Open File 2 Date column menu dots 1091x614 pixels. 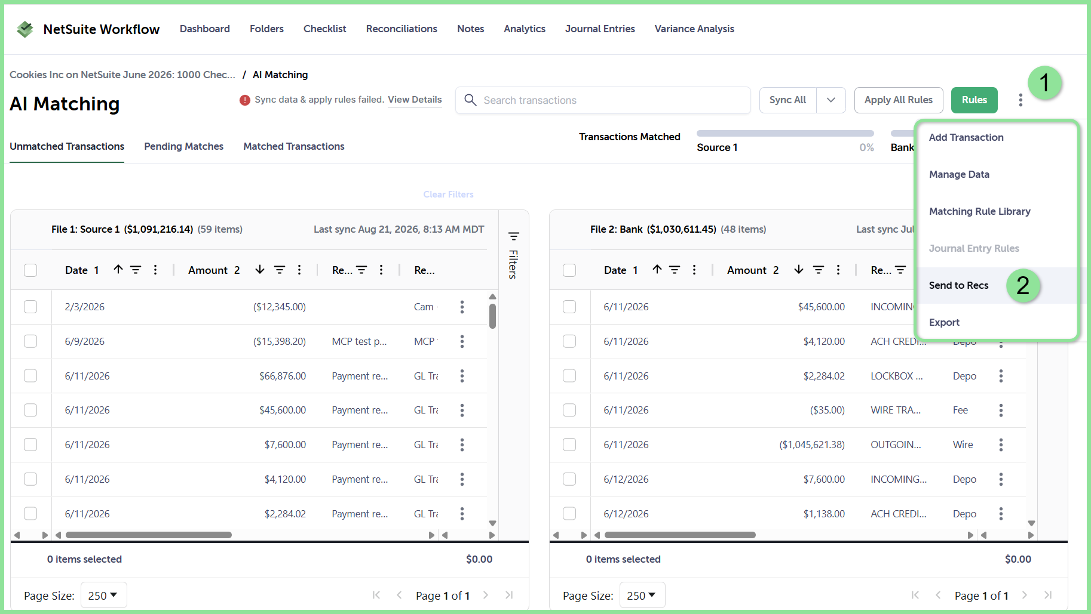[694, 270]
